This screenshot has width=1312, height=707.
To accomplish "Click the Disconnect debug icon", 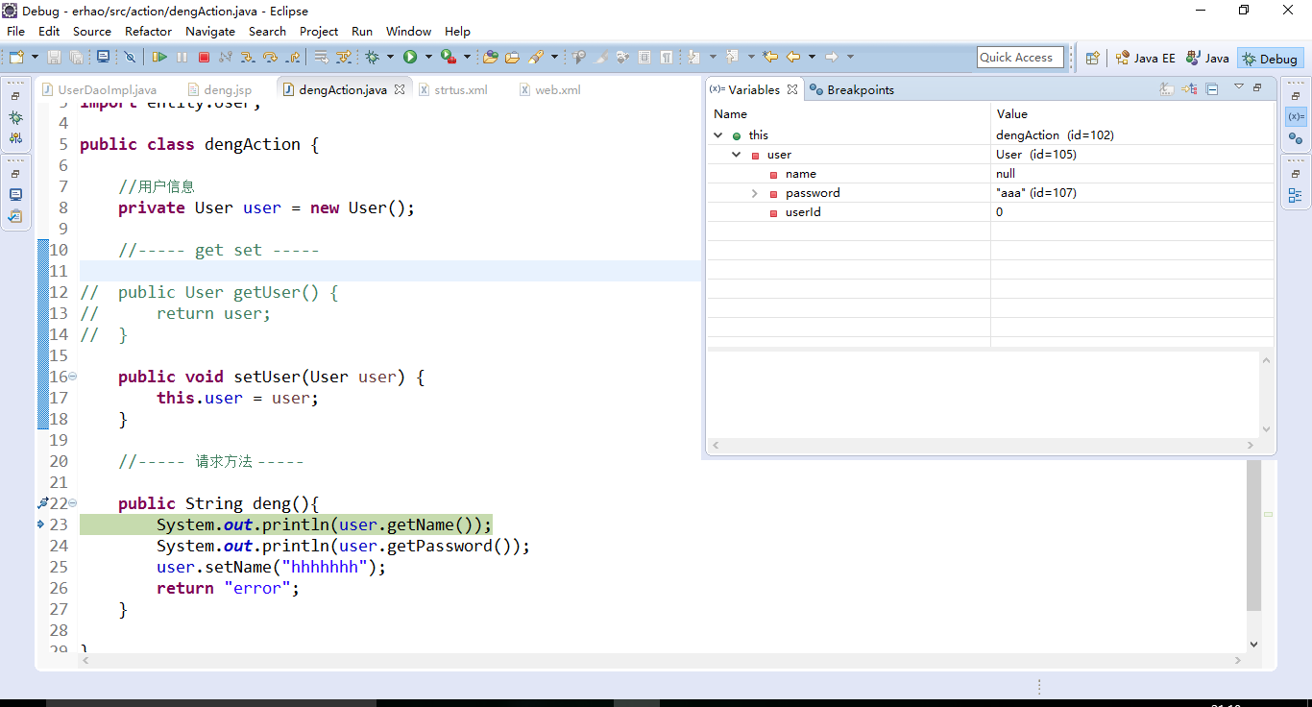I will [225, 58].
